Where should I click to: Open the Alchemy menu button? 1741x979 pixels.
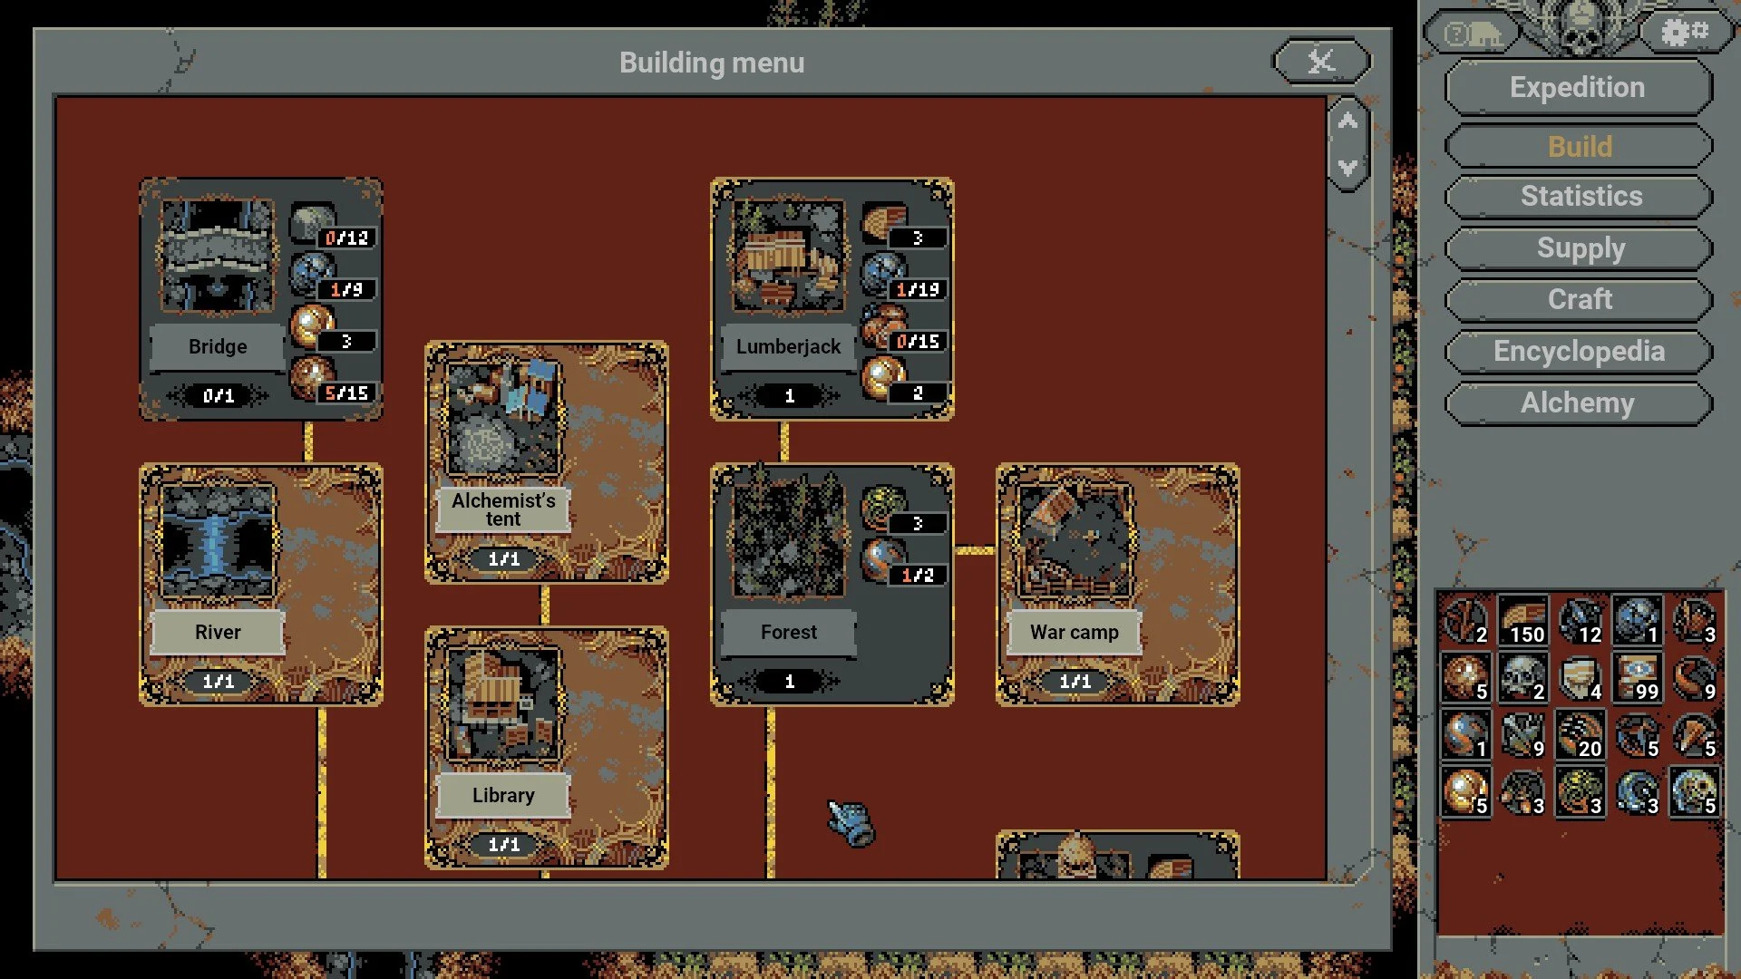[1580, 402]
